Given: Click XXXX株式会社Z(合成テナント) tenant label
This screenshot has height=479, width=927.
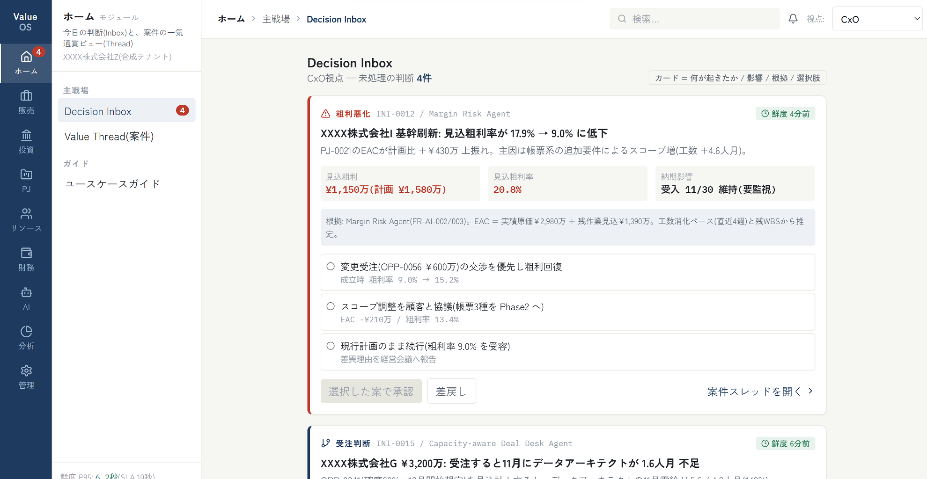Looking at the screenshot, I should [x=118, y=57].
